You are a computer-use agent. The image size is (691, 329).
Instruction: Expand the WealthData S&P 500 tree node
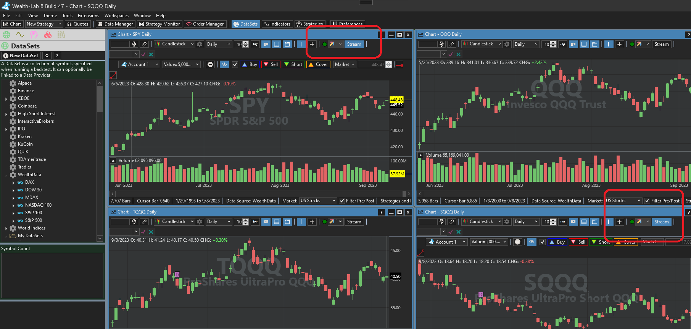[13, 220]
